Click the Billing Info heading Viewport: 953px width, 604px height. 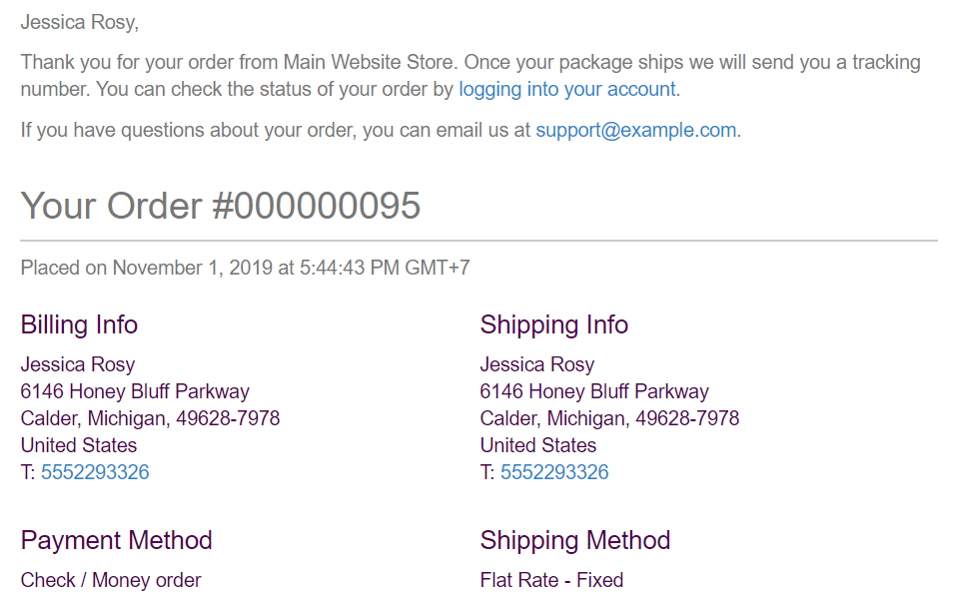pos(79,324)
